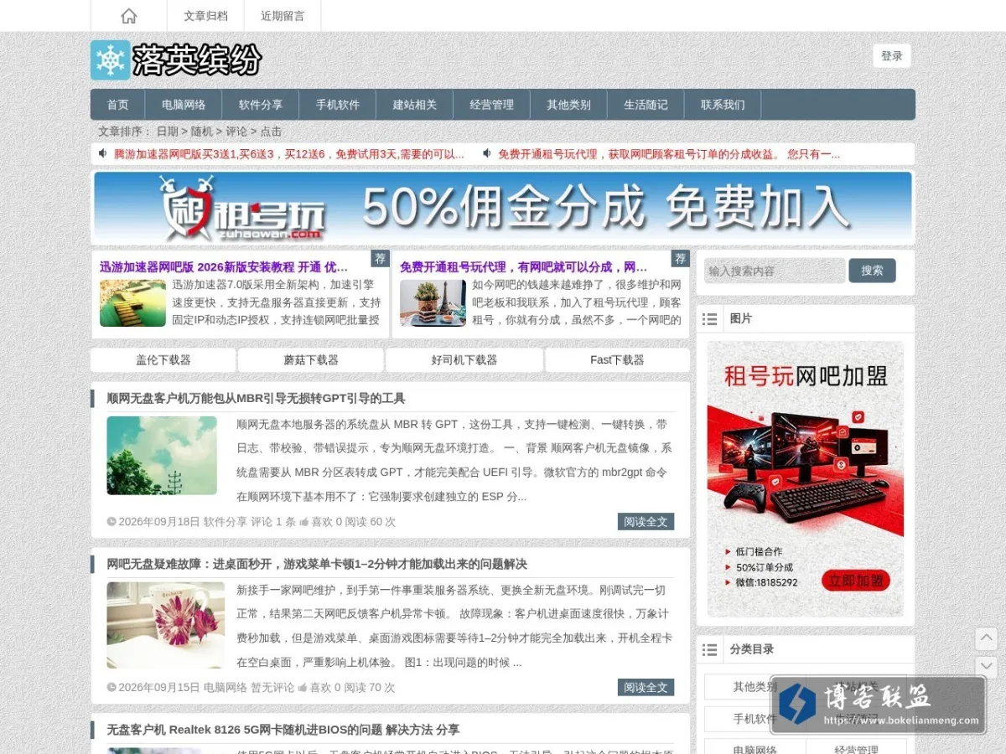This screenshot has height=754, width=1006.
Task: Click the 租号玩网吧加盟 sidebar ad image
Action: (x=806, y=479)
